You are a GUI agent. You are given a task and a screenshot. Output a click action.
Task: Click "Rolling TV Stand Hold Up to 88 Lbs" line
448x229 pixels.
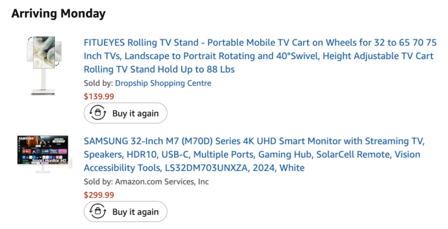159,69
